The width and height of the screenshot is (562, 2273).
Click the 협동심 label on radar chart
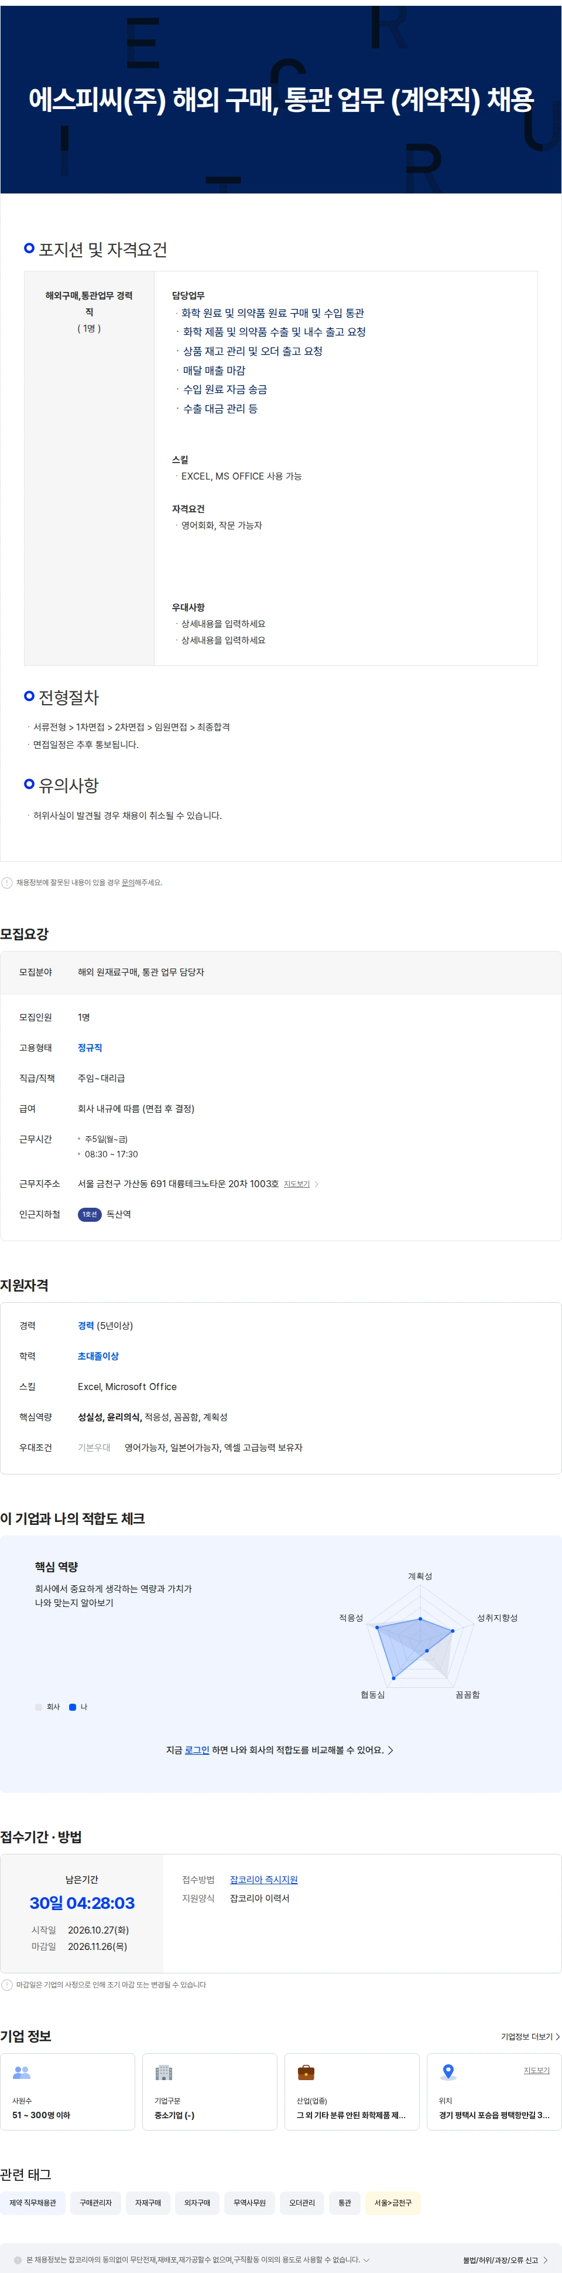[372, 1695]
